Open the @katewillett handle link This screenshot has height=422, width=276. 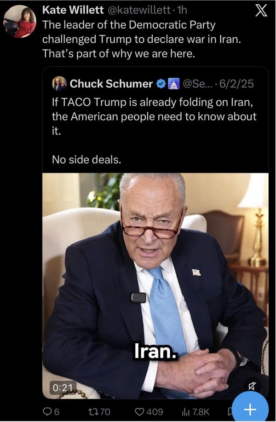coord(139,10)
